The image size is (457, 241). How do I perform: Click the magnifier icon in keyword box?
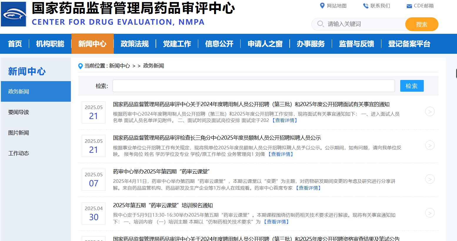[321, 24]
